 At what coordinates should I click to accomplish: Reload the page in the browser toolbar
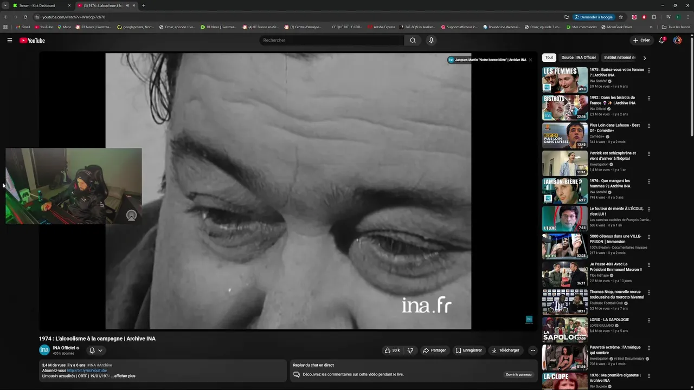tap(25, 17)
